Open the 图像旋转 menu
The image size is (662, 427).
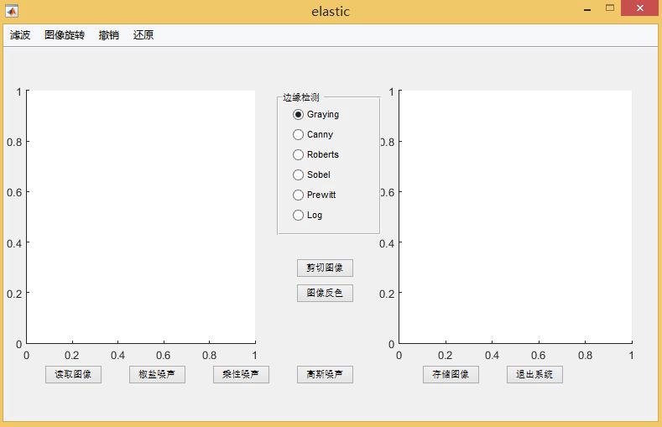pyautogui.click(x=65, y=35)
